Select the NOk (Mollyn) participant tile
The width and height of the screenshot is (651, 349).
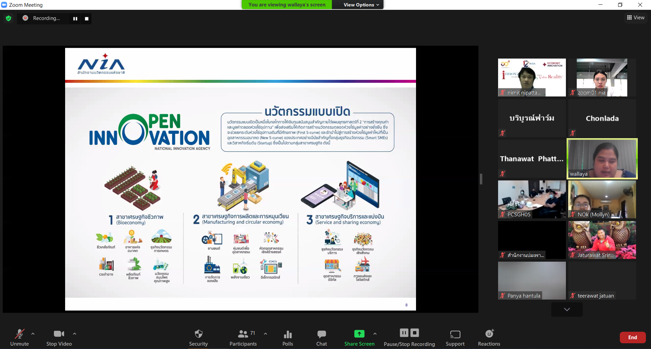pyautogui.click(x=602, y=199)
